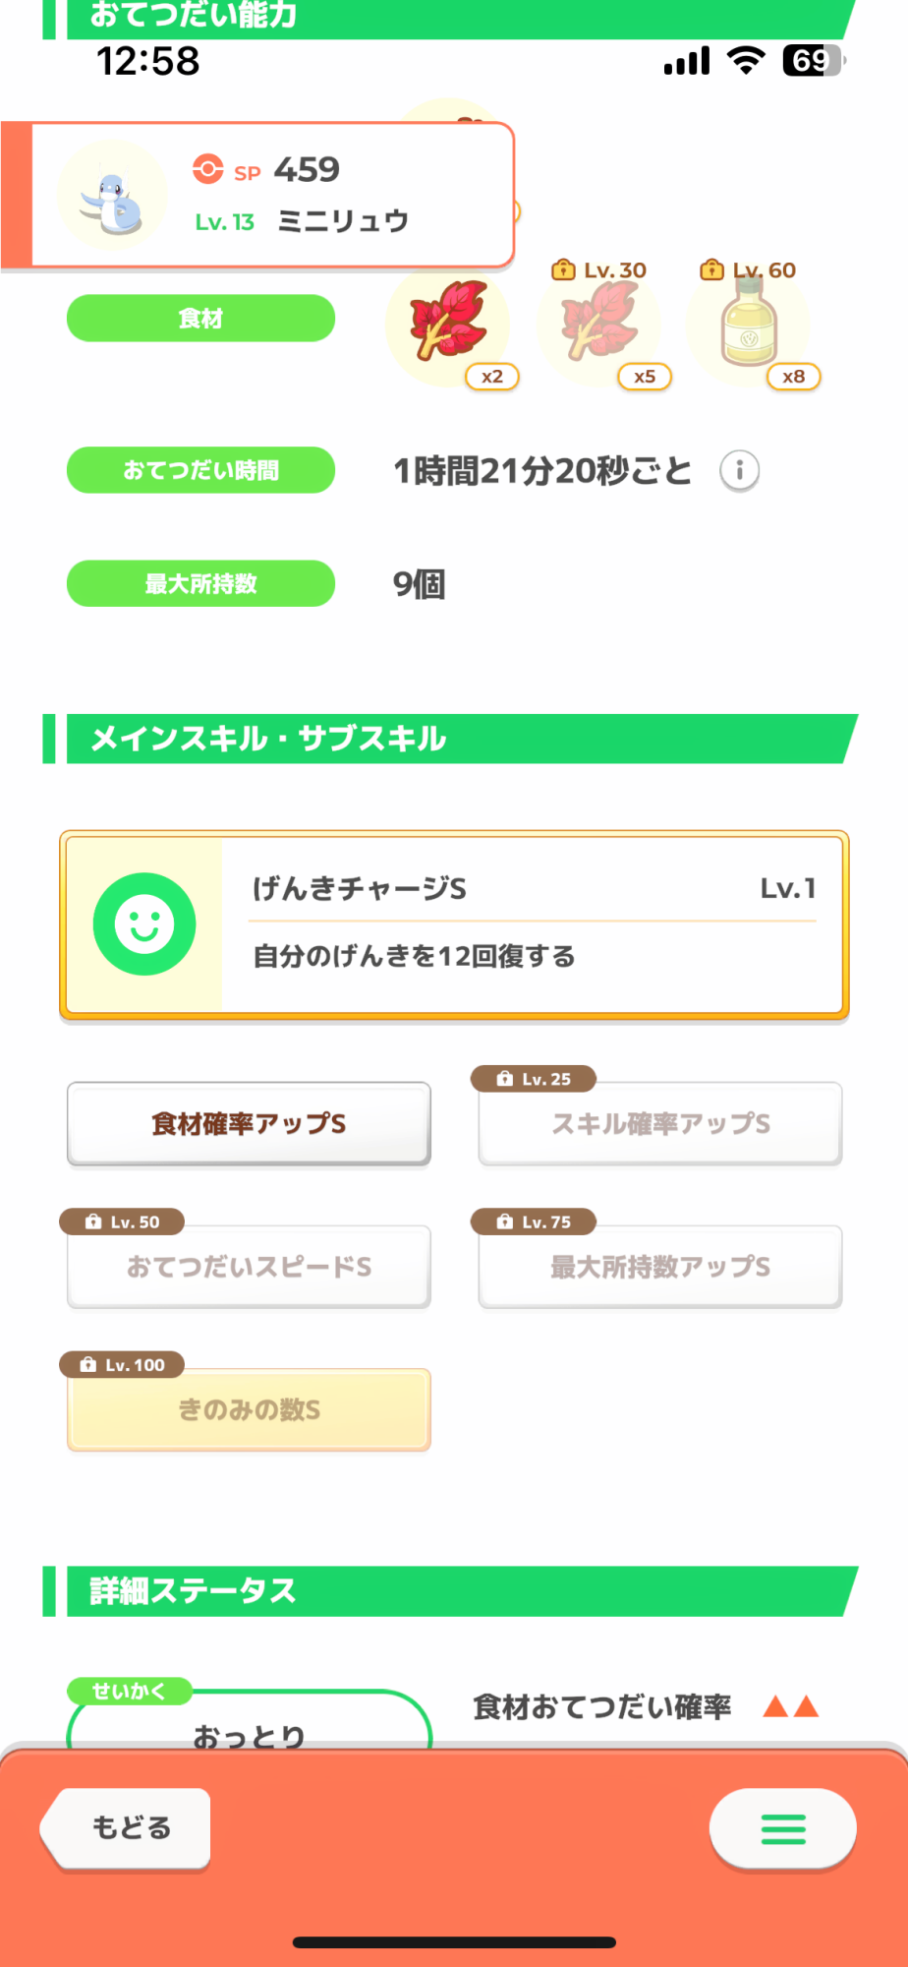Screen dimensions: 908x1967
Task: Open the げんきチャージS main skill card
Action: click(531, 924)
